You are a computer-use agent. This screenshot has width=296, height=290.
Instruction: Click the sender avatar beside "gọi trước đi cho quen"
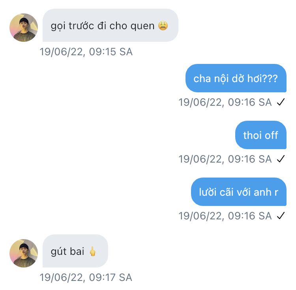point(24,28)
